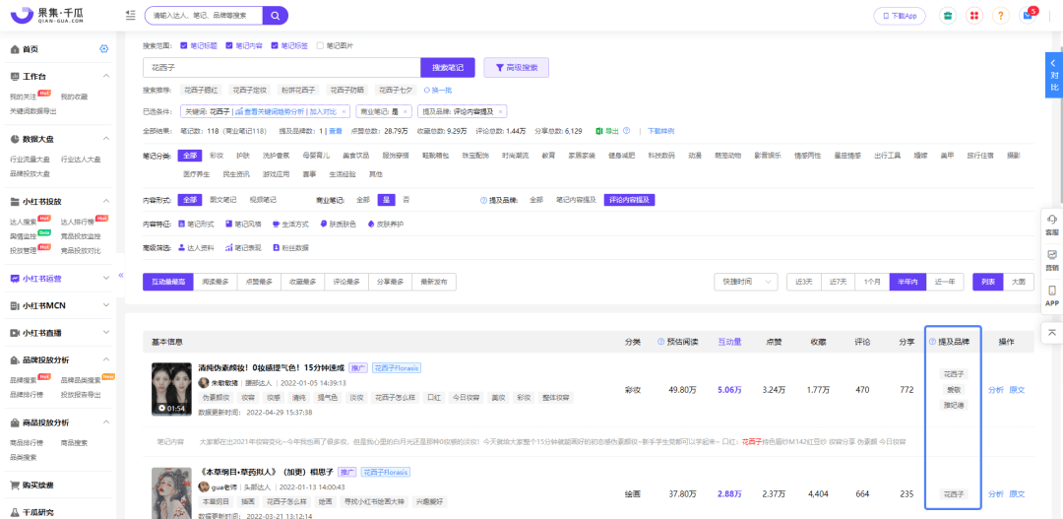
Task: Open the 笔记表现 advanced filter
Action: (243, 247)
